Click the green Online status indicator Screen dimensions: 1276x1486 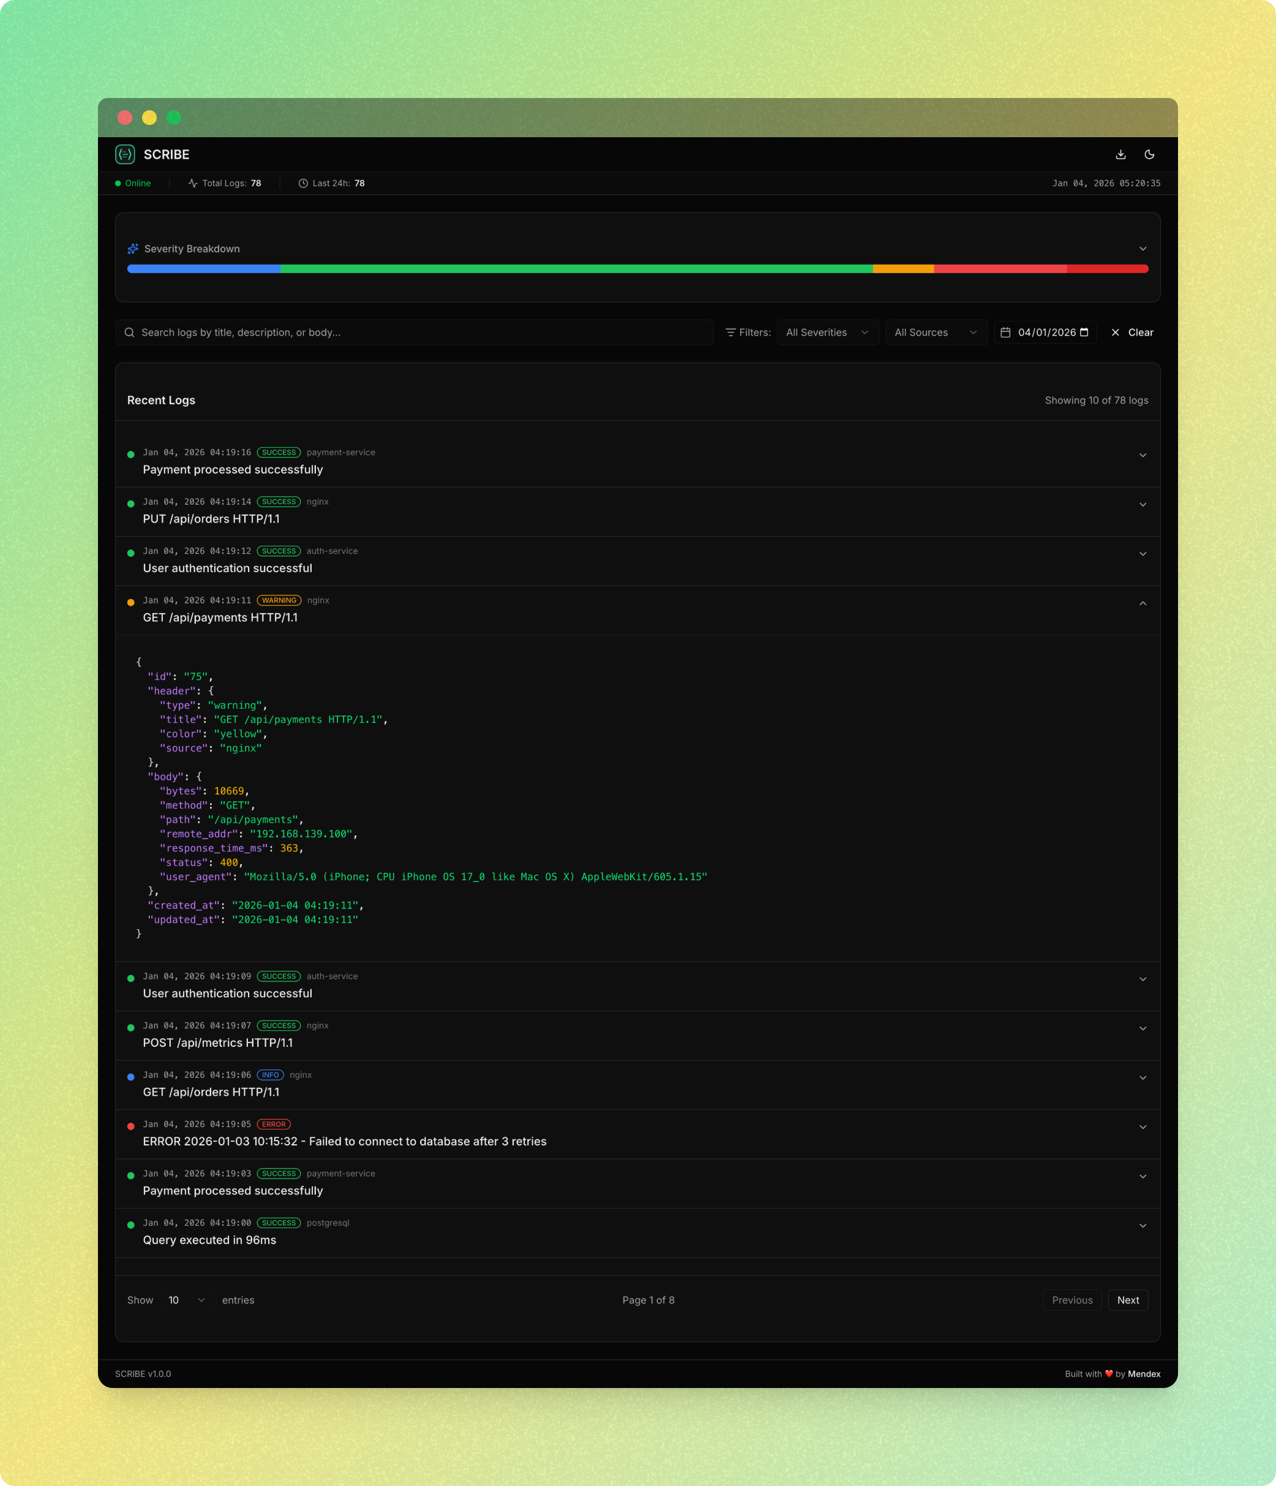coord(118,183)
